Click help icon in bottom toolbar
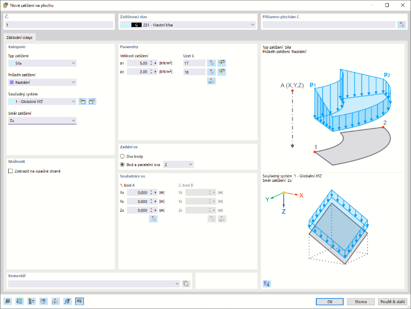Viewport: 411px width, 309px height. 8,301
